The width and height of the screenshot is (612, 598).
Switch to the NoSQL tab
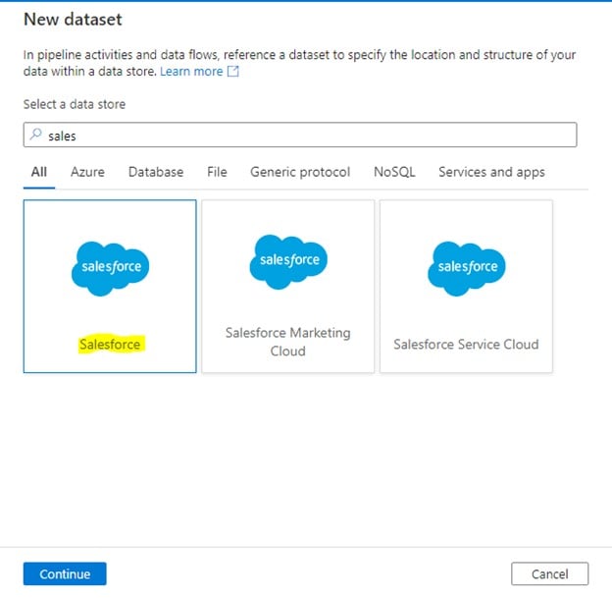point(394,172)
